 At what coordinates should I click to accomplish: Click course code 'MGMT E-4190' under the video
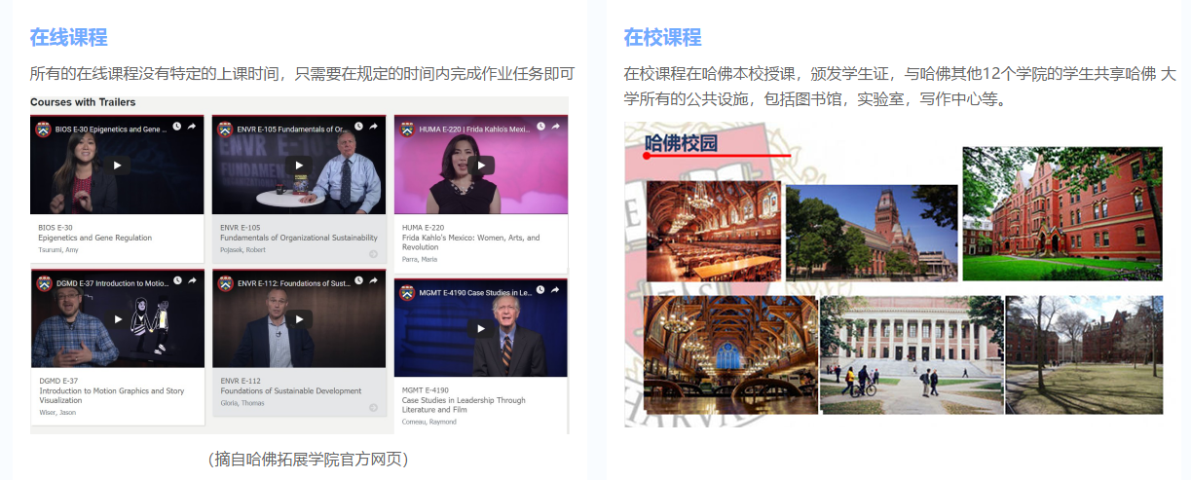tap(426, 390)
